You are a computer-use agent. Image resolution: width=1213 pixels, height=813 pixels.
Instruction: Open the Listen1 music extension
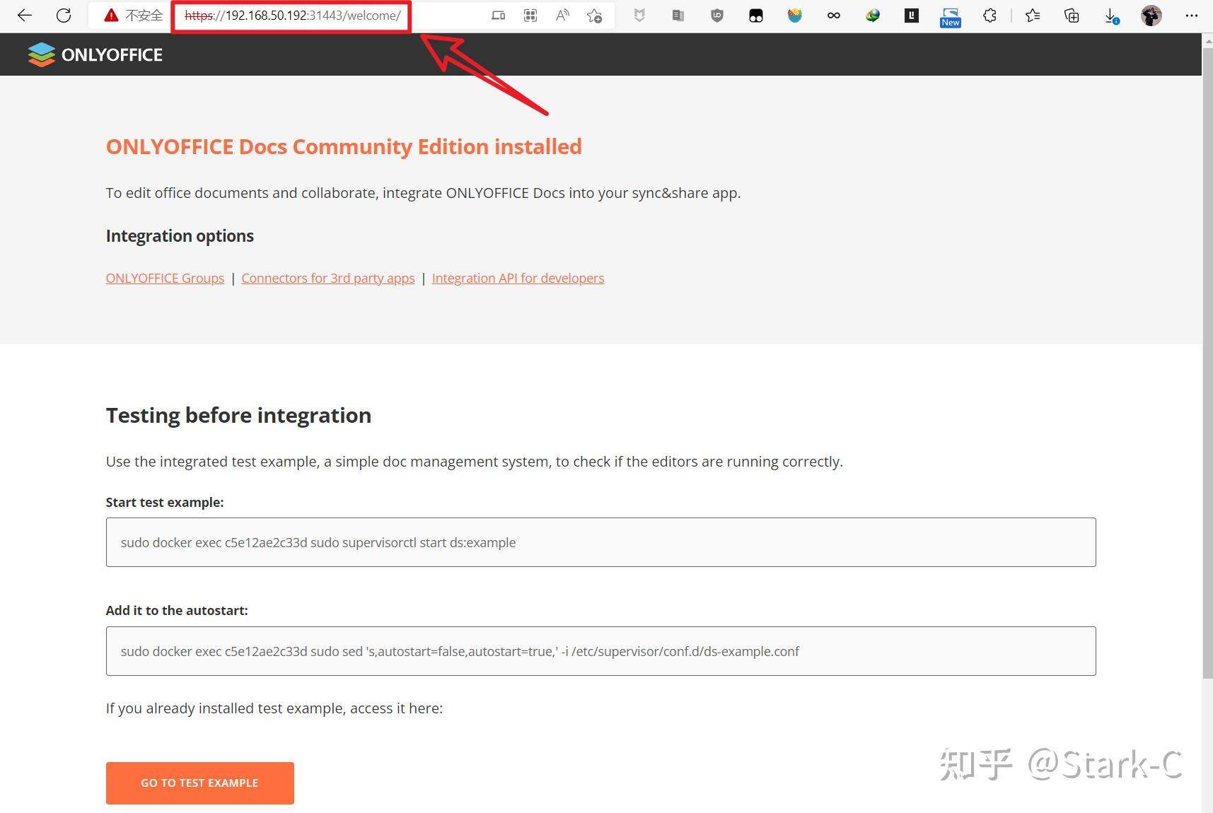click(794, 15)
